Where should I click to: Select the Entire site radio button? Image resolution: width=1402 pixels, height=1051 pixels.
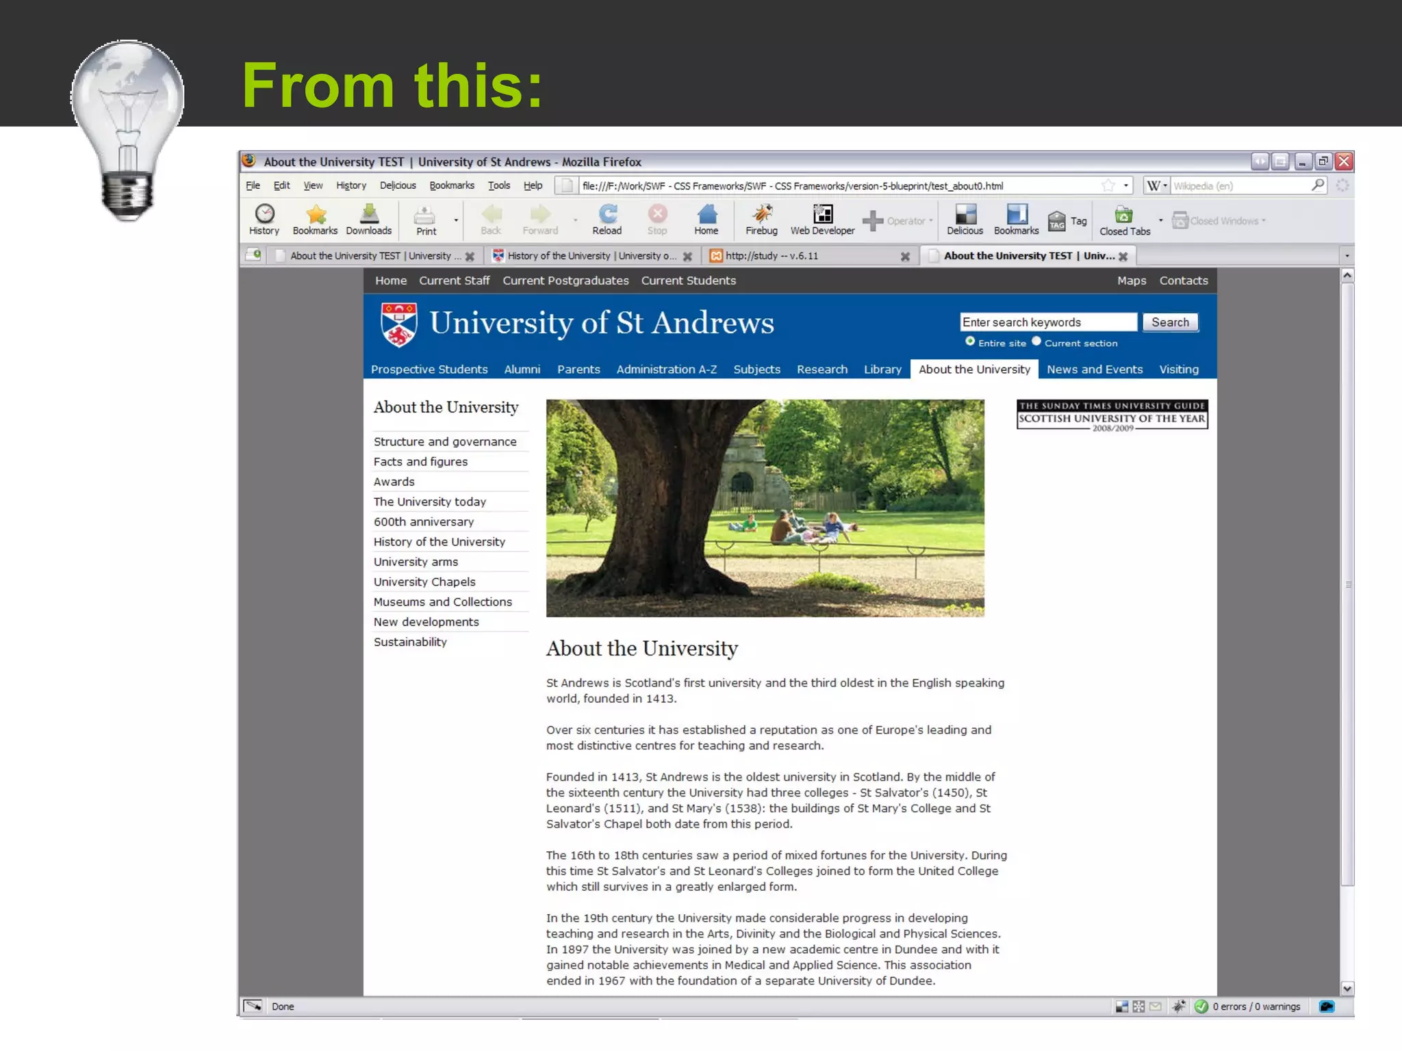(x=970, y=341)
